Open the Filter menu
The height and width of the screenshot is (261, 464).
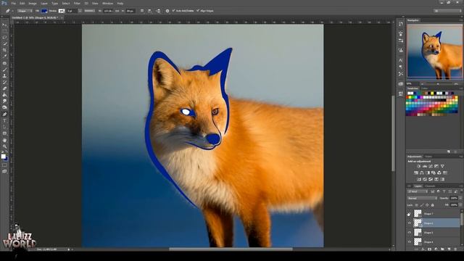point(77,3)
